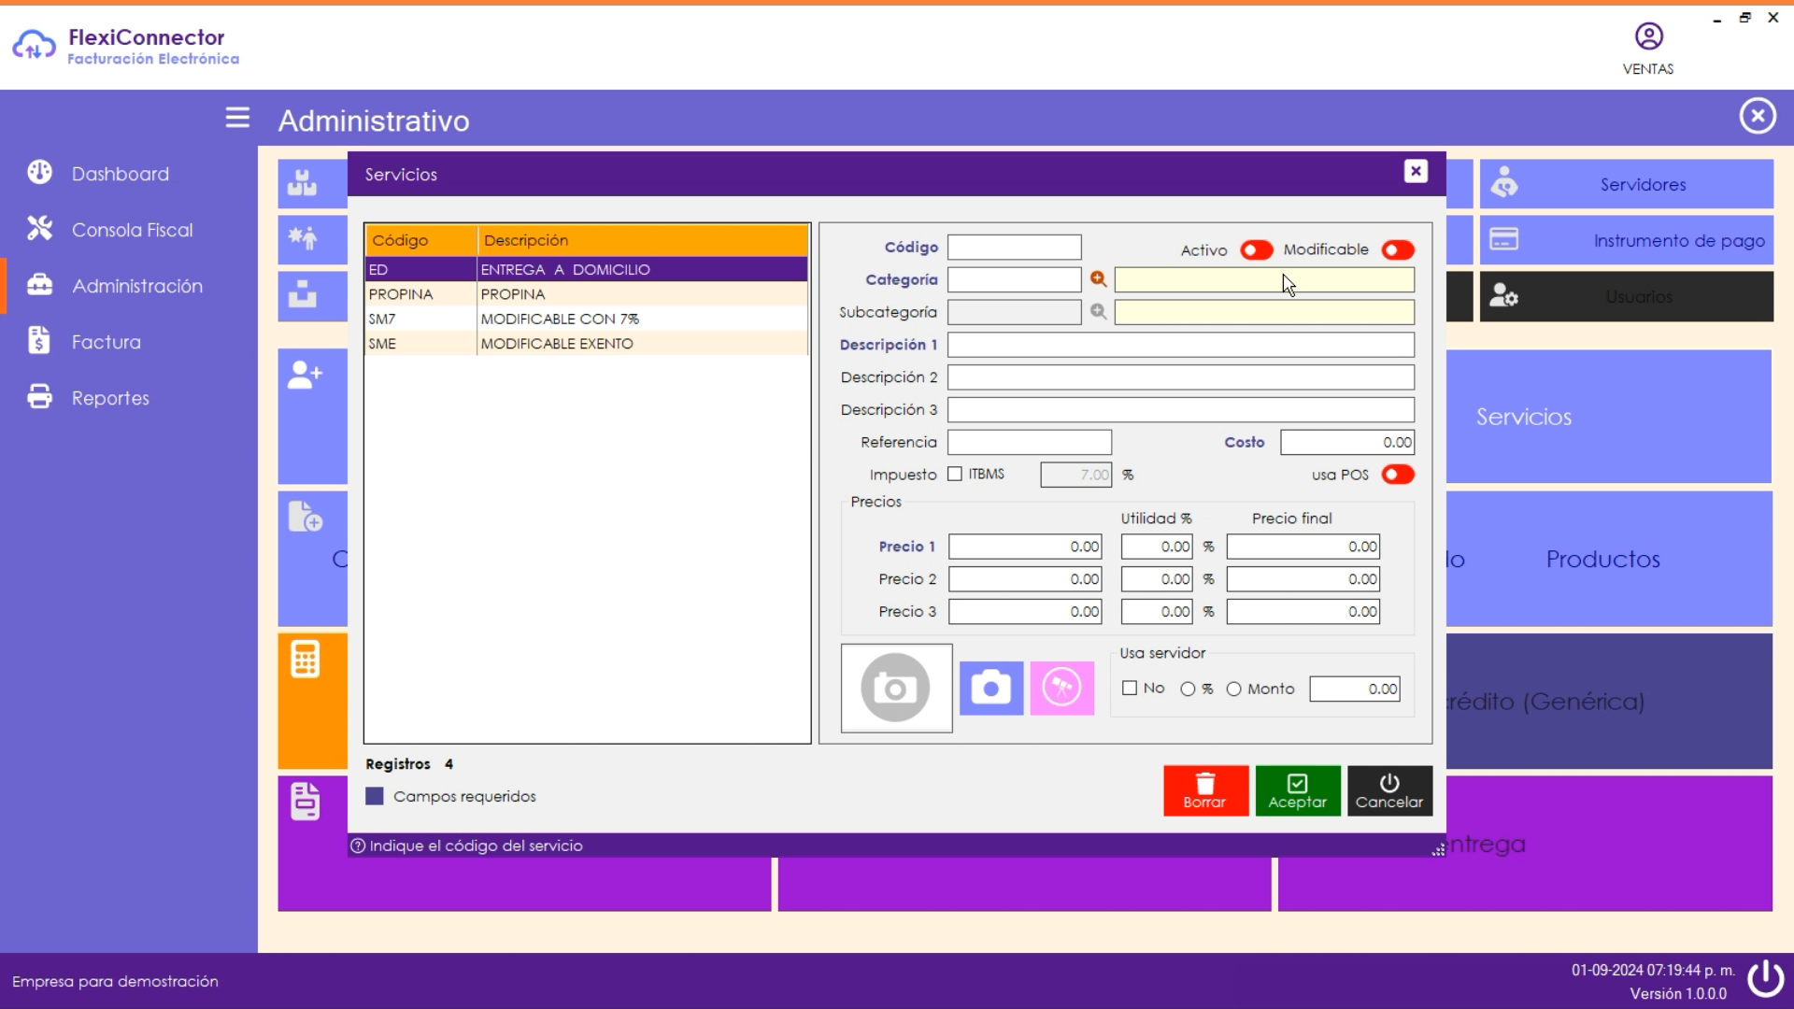
Task: Click the Precio 1 amount field
Action: tap(1025, 547)
